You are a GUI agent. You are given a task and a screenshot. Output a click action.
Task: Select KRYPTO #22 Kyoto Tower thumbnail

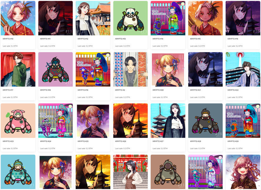(x=243, y=69)
